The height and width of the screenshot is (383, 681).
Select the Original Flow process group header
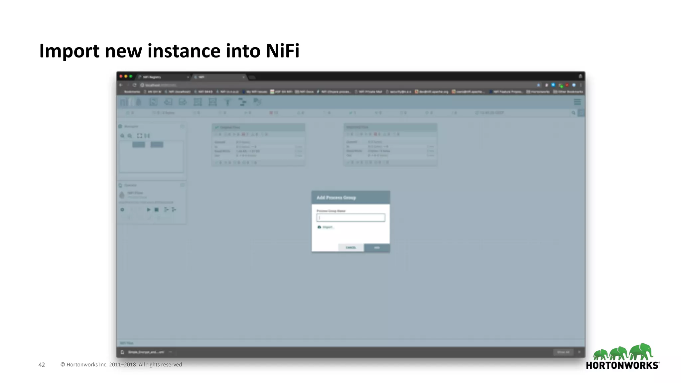[258, 127]
